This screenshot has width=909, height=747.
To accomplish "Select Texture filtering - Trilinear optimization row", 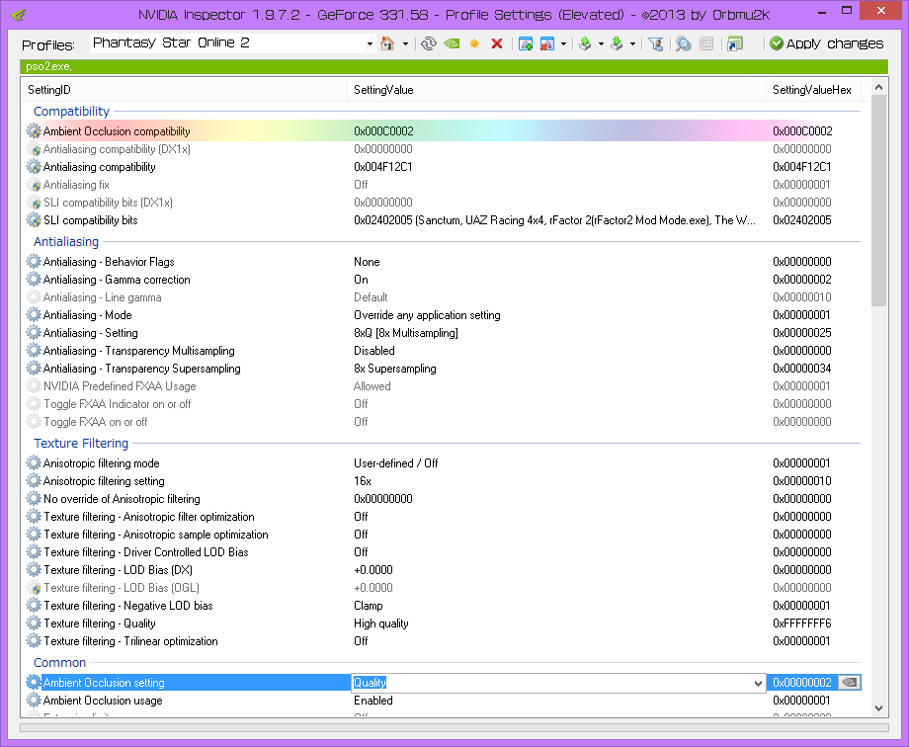I will (443, 641).
